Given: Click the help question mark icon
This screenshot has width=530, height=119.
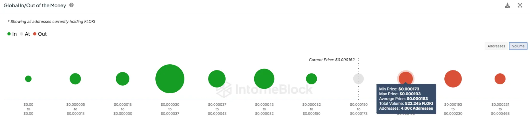Looking at the screenshot, I should [71, 5].
